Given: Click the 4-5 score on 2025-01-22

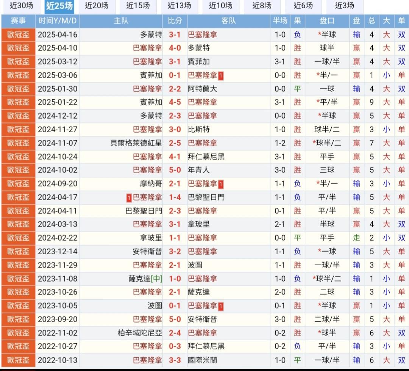Looking at the screenshot, I should pos(175,102).
